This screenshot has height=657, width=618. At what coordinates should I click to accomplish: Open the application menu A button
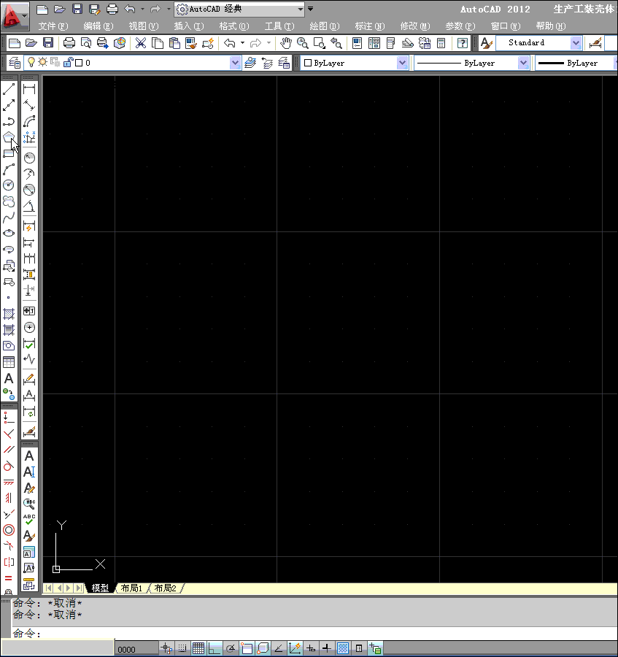coord(15,16)
